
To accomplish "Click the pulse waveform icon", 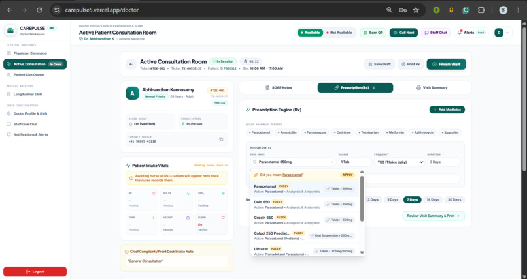I will [188, 193].
